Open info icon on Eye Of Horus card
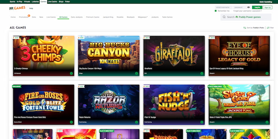Viewport: 278px width, 139px height. (267, 73)
